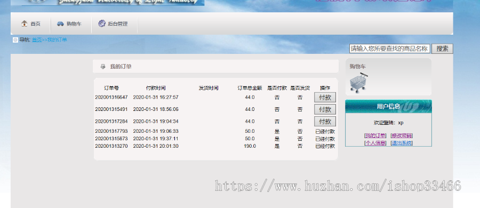Screen dimensions: 480x208
Task: Click the 订单号 column header
Action: tap(111, 88)
